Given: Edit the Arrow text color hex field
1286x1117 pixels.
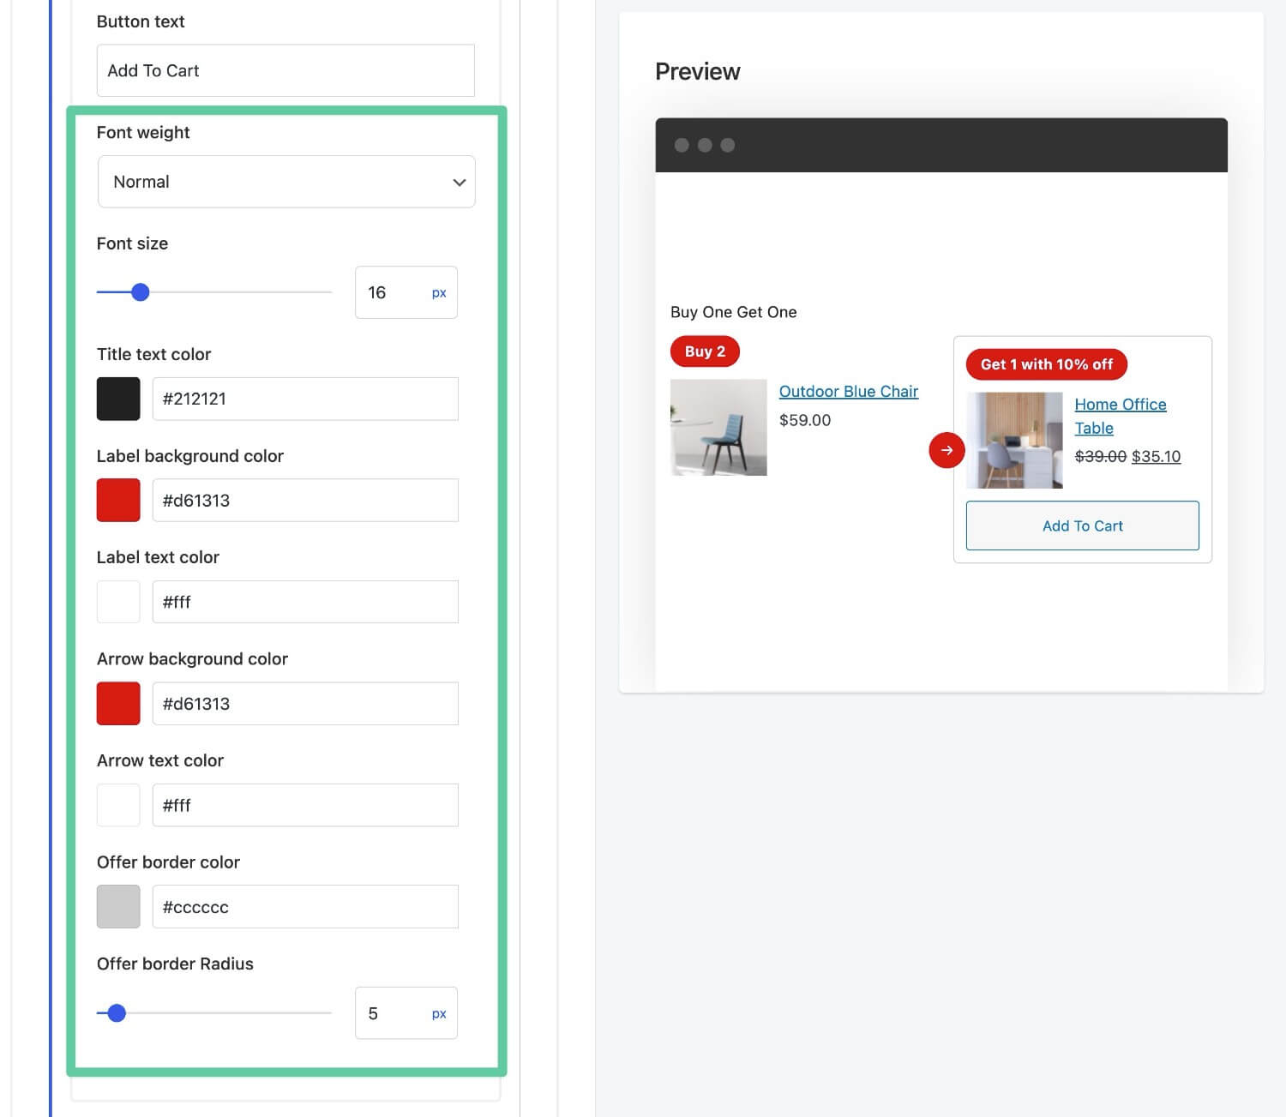Looking at the screenshot, I should pos(305,805).
